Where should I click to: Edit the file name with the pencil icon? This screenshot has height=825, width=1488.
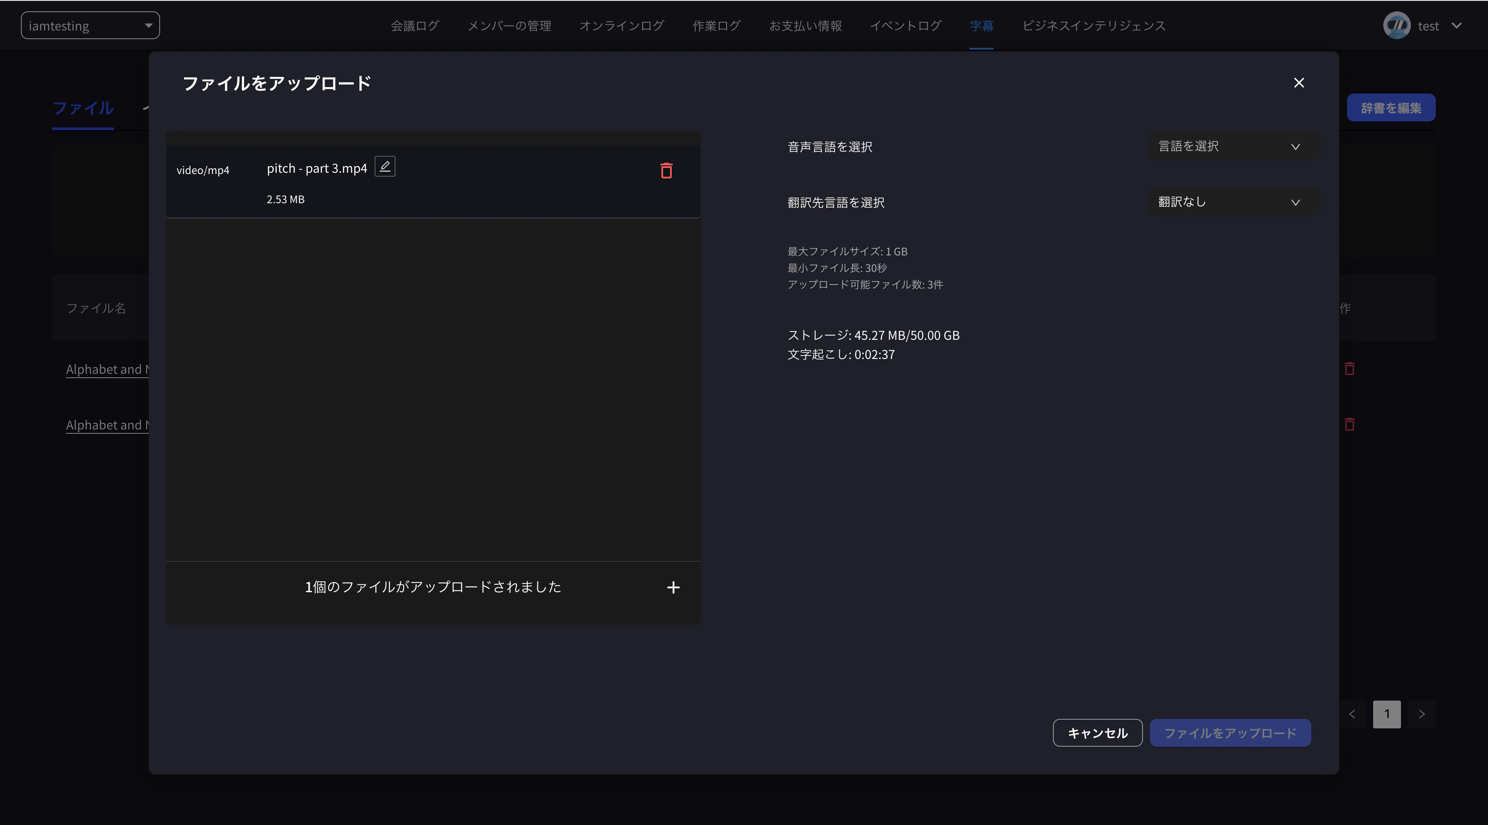pos(385,166)
